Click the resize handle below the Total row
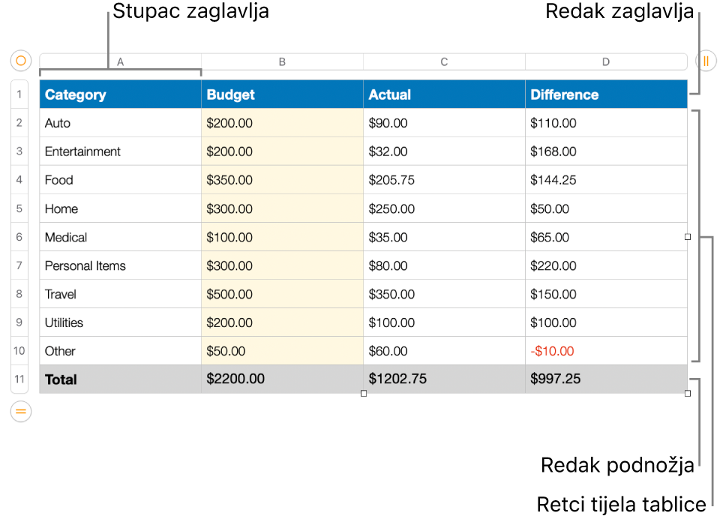The height and width of the screenshot is (519, 726). point(363,393)
